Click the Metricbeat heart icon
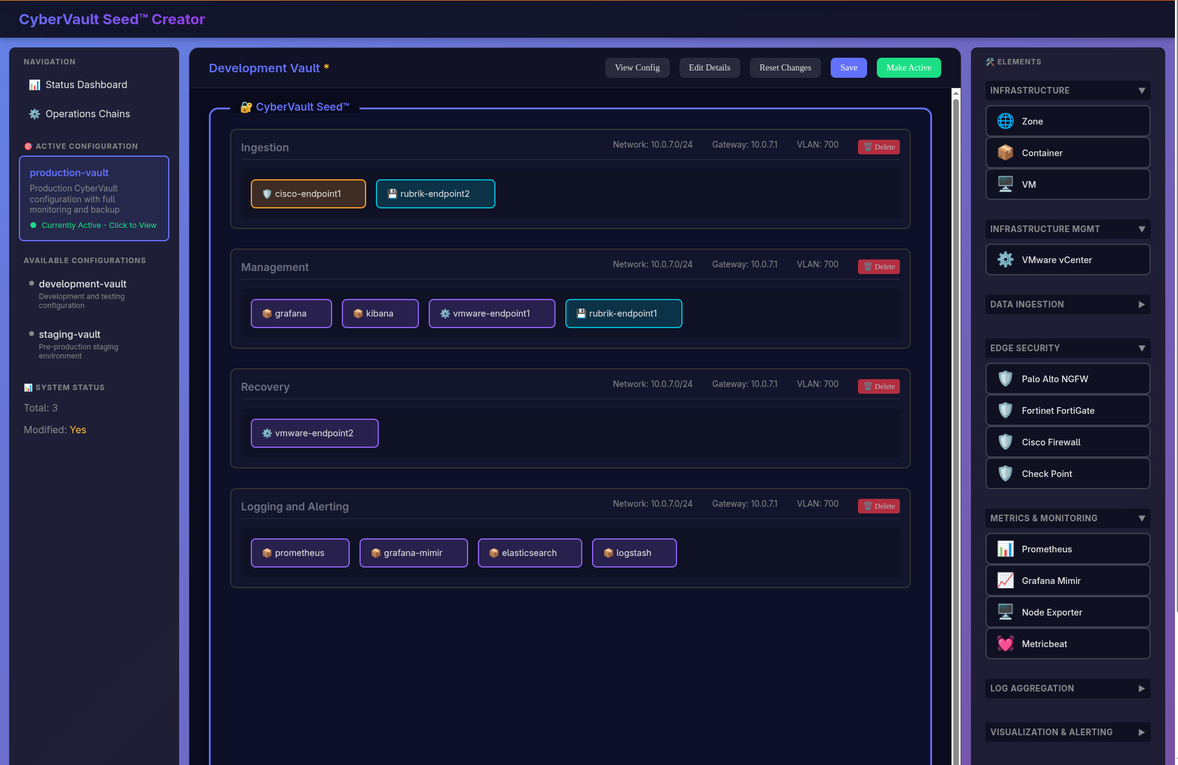This screenshot has height=765, width=1178. click(x=1006, y=643)
